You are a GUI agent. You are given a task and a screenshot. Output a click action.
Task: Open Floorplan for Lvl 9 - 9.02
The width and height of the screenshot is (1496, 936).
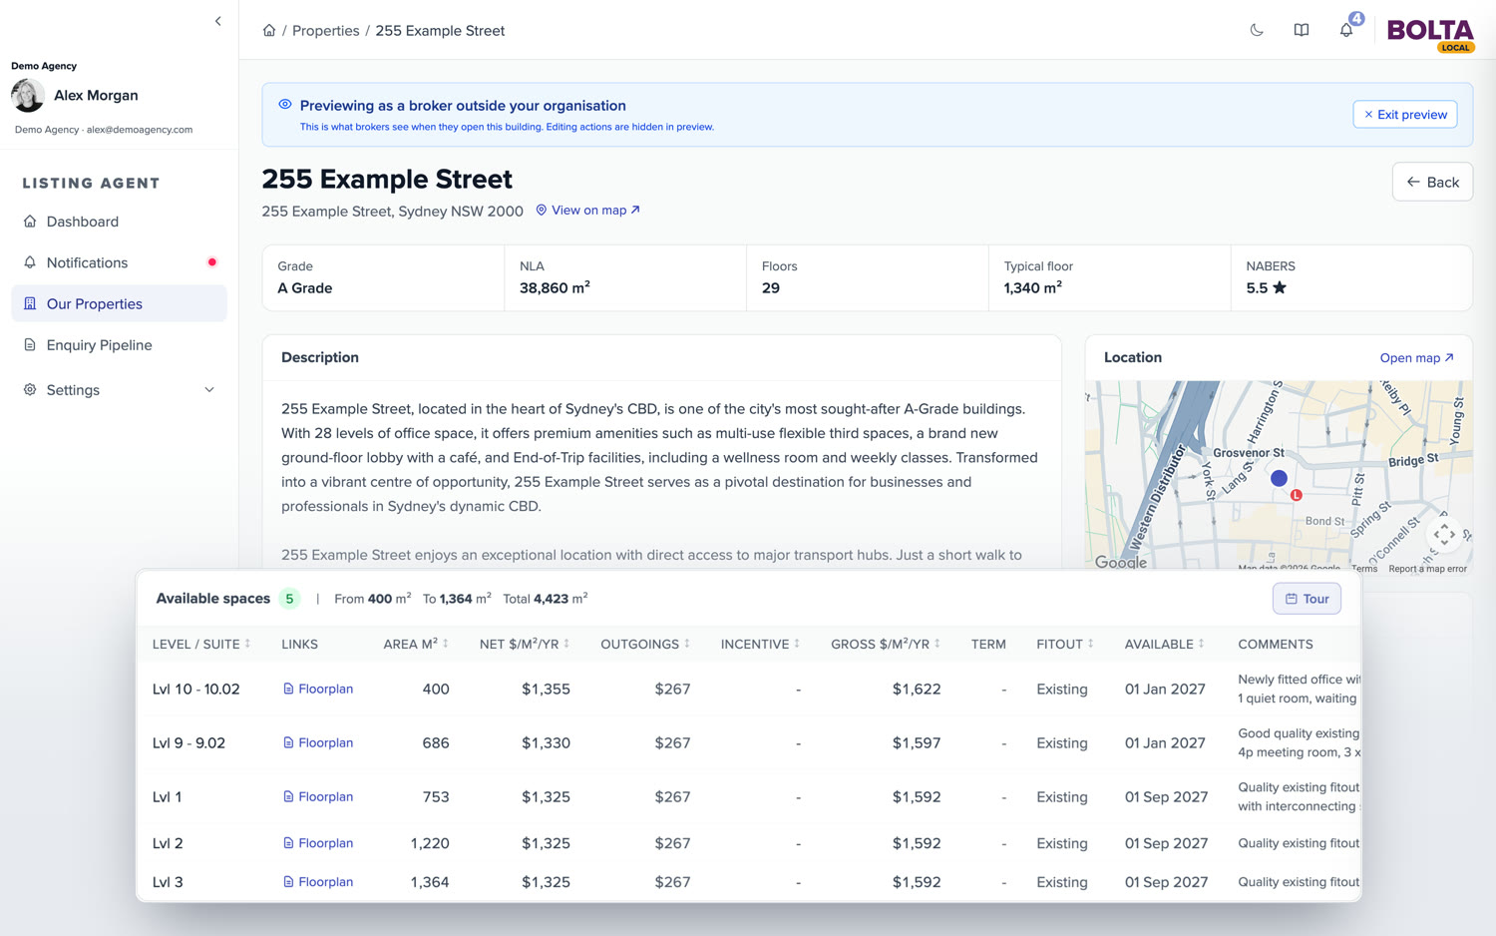point(318,743)
